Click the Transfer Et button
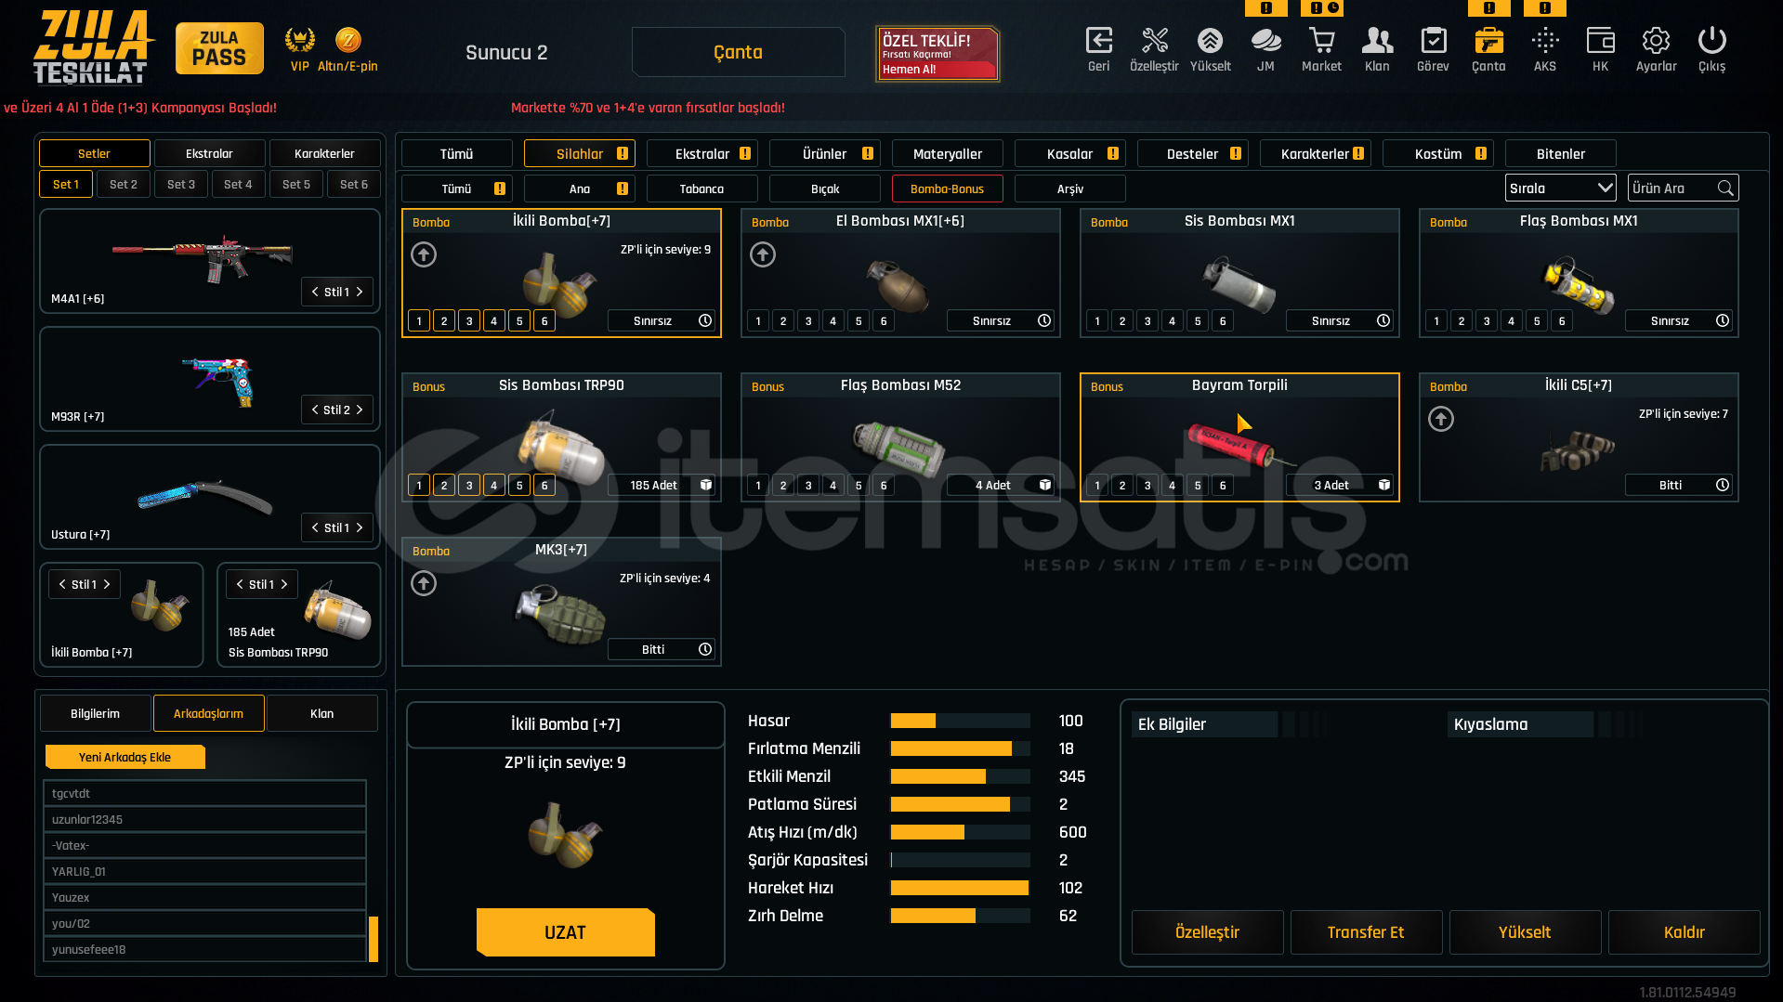 [x=1366, y=932]
